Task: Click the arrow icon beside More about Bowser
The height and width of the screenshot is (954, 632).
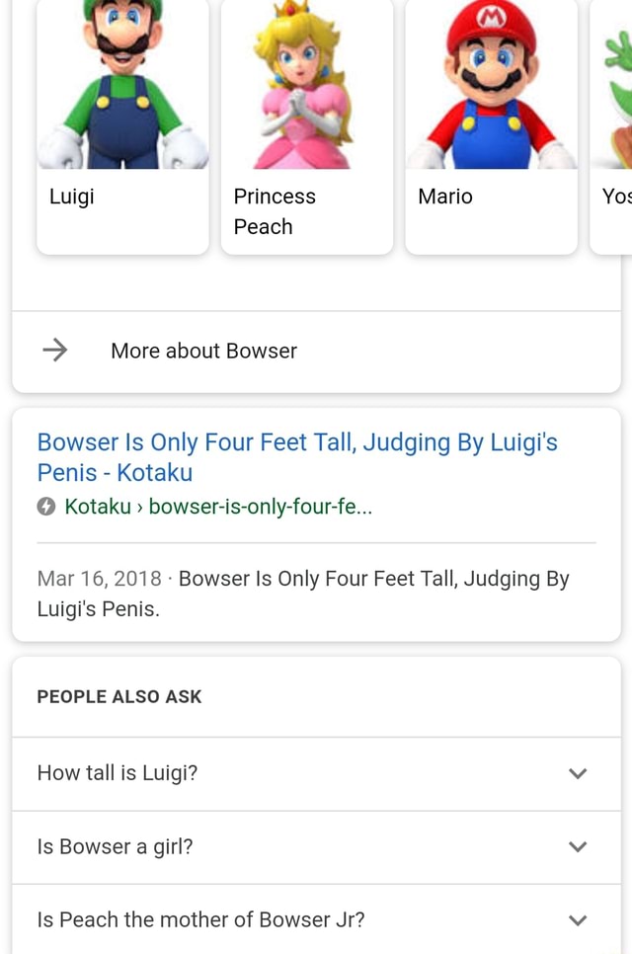Action: click(54, 351)
